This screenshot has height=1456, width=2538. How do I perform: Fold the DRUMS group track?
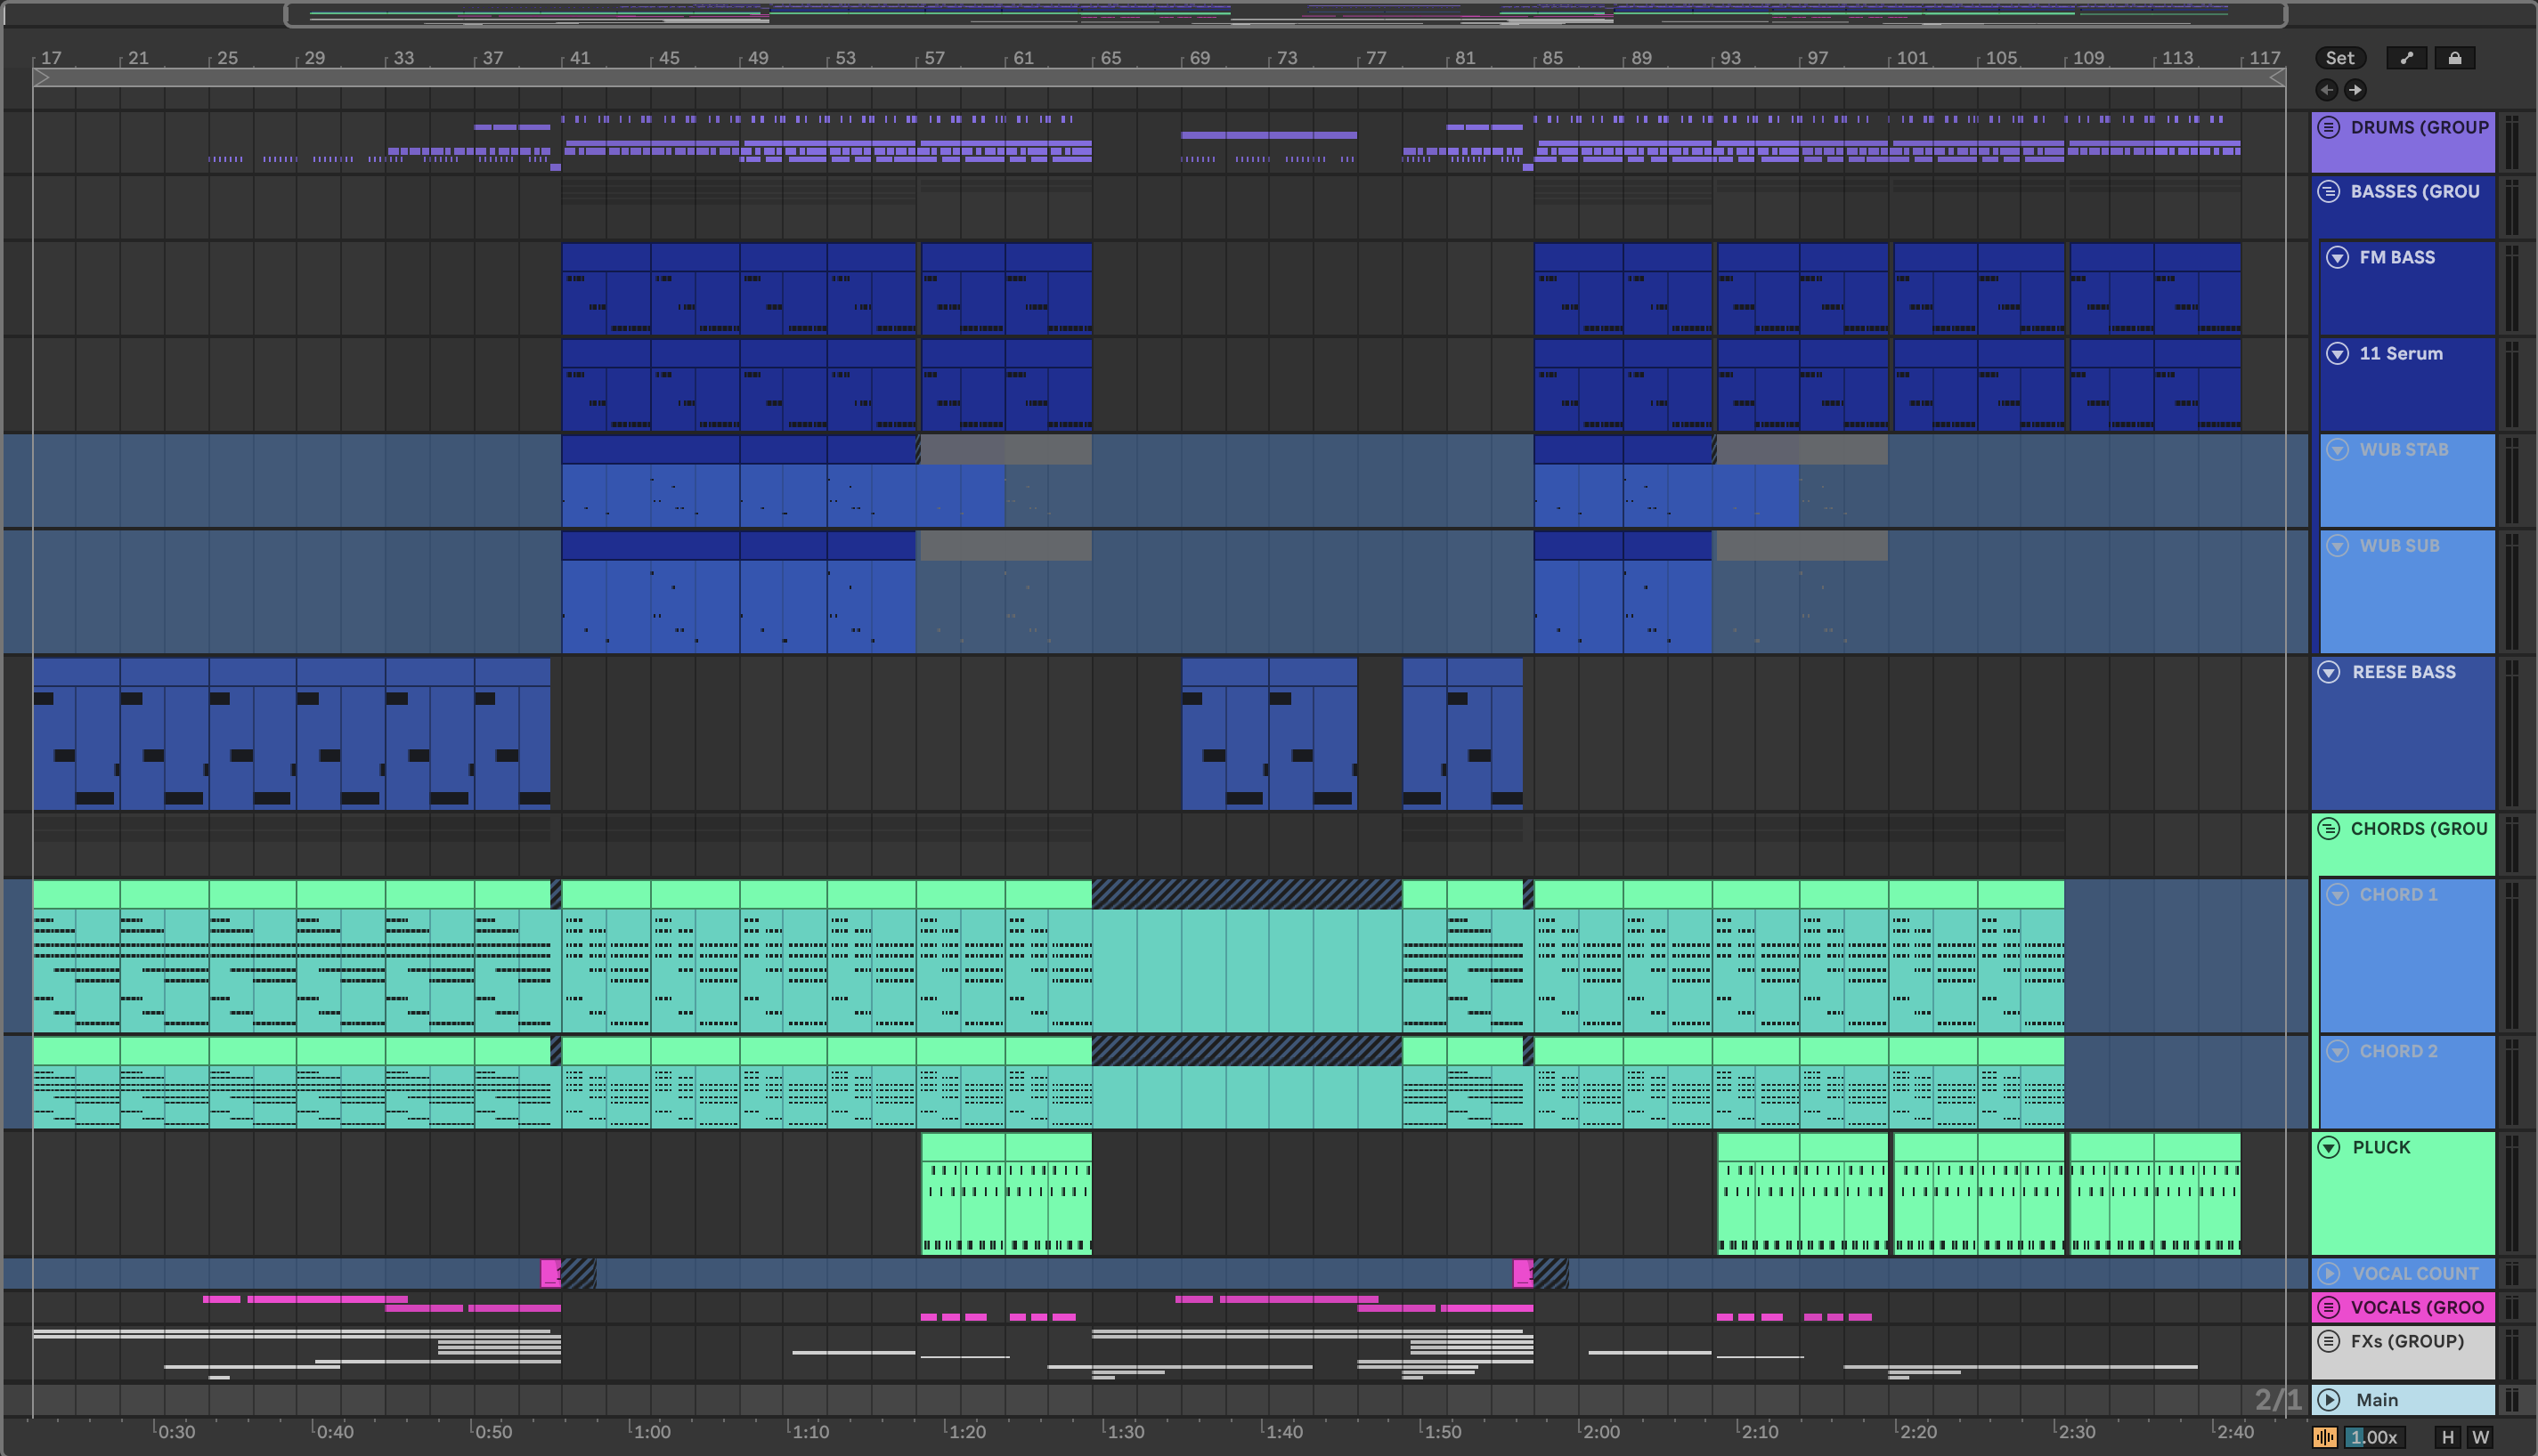[2329, 127]
